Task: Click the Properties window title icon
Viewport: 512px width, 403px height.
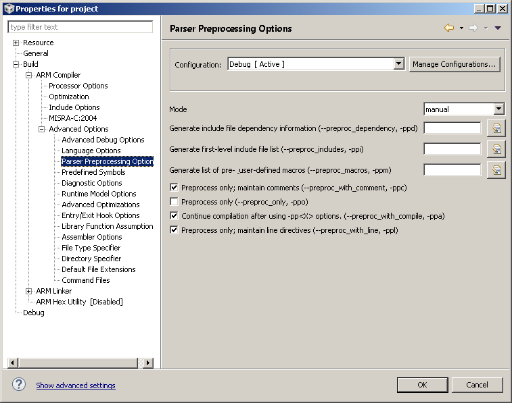Action: pyautogui.click(x=9, y=9)
